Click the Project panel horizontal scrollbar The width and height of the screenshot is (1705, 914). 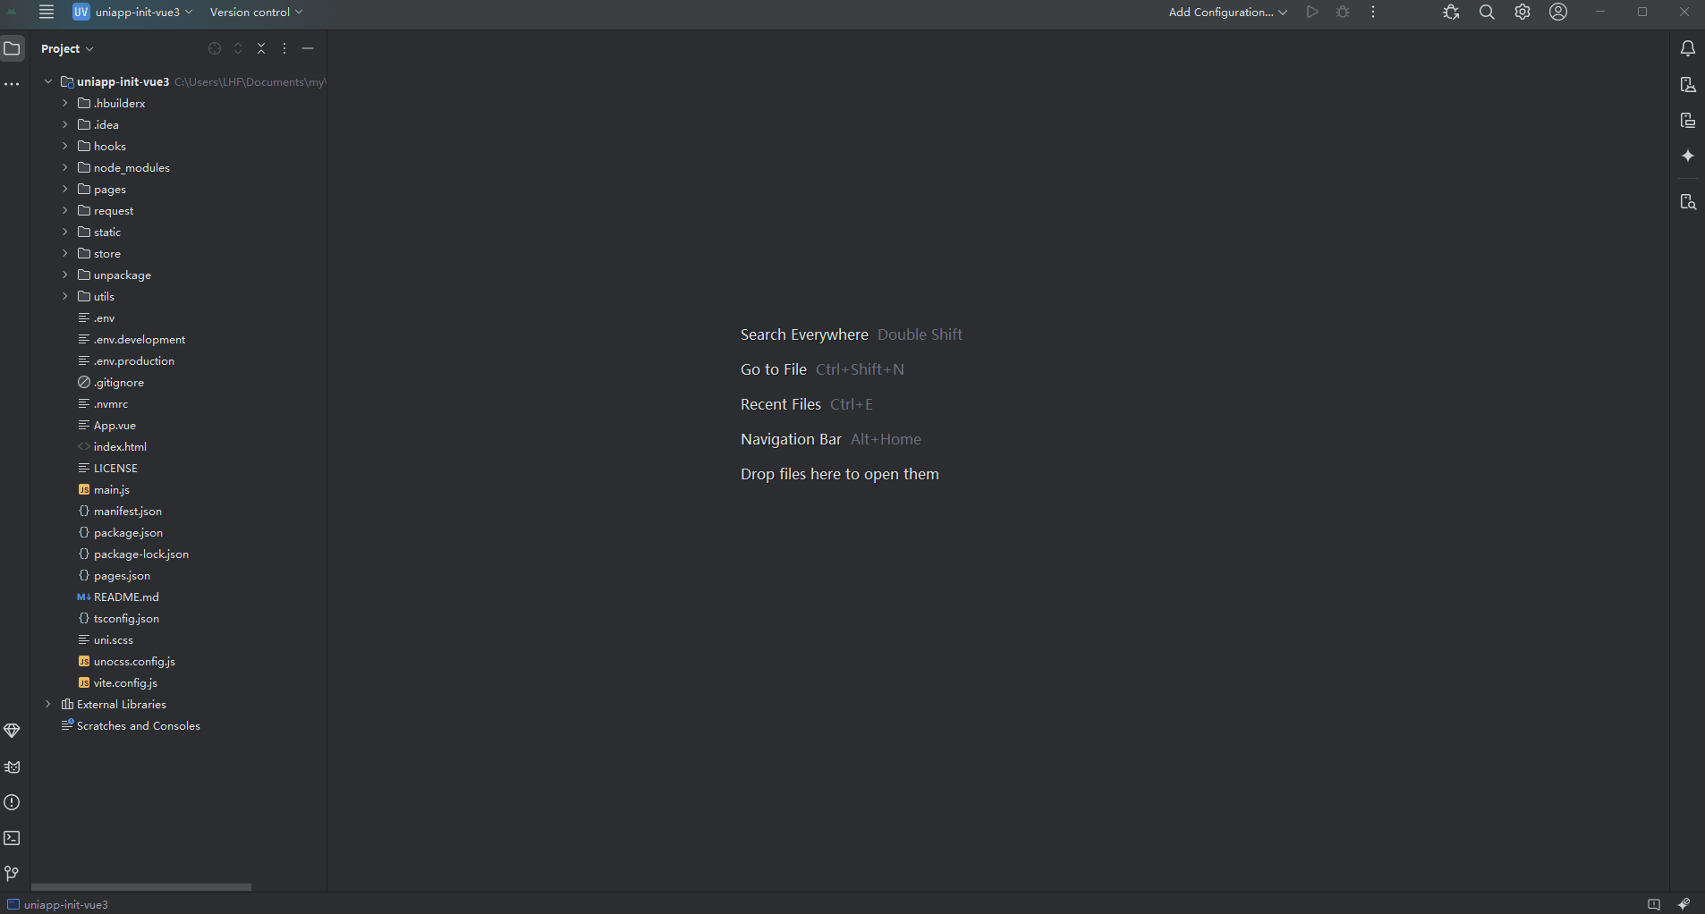(x=141, y=887)
